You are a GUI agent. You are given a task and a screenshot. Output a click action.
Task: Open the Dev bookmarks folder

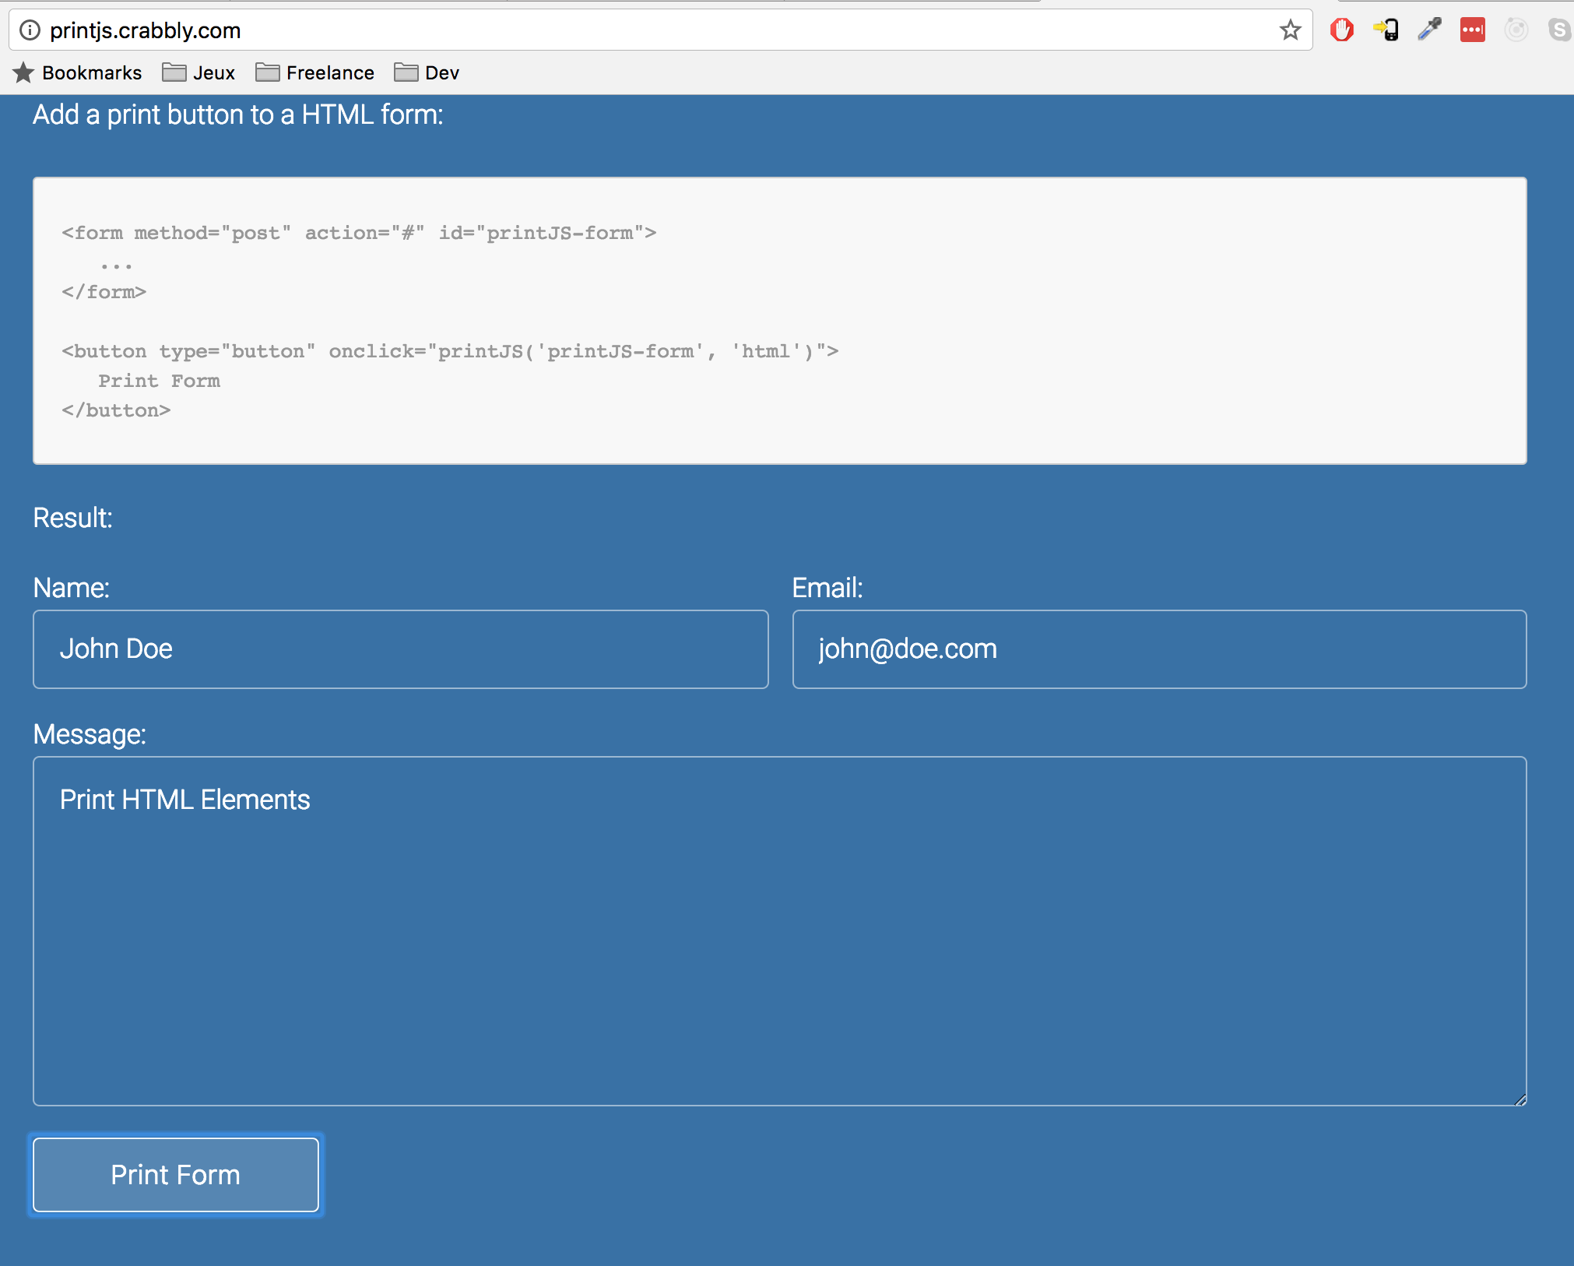tap(427, 72)
